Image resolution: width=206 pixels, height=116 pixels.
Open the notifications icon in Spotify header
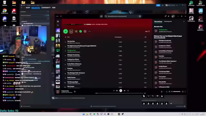point(165,16)
